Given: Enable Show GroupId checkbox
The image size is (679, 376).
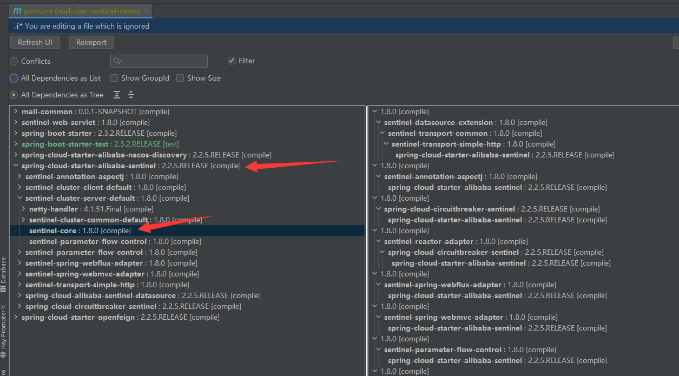Looking at the screenshot, I should (x=114, y=78).
